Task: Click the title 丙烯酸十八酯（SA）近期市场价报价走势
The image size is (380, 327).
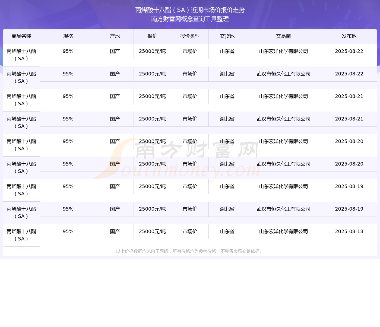Action: coord(190,10)
